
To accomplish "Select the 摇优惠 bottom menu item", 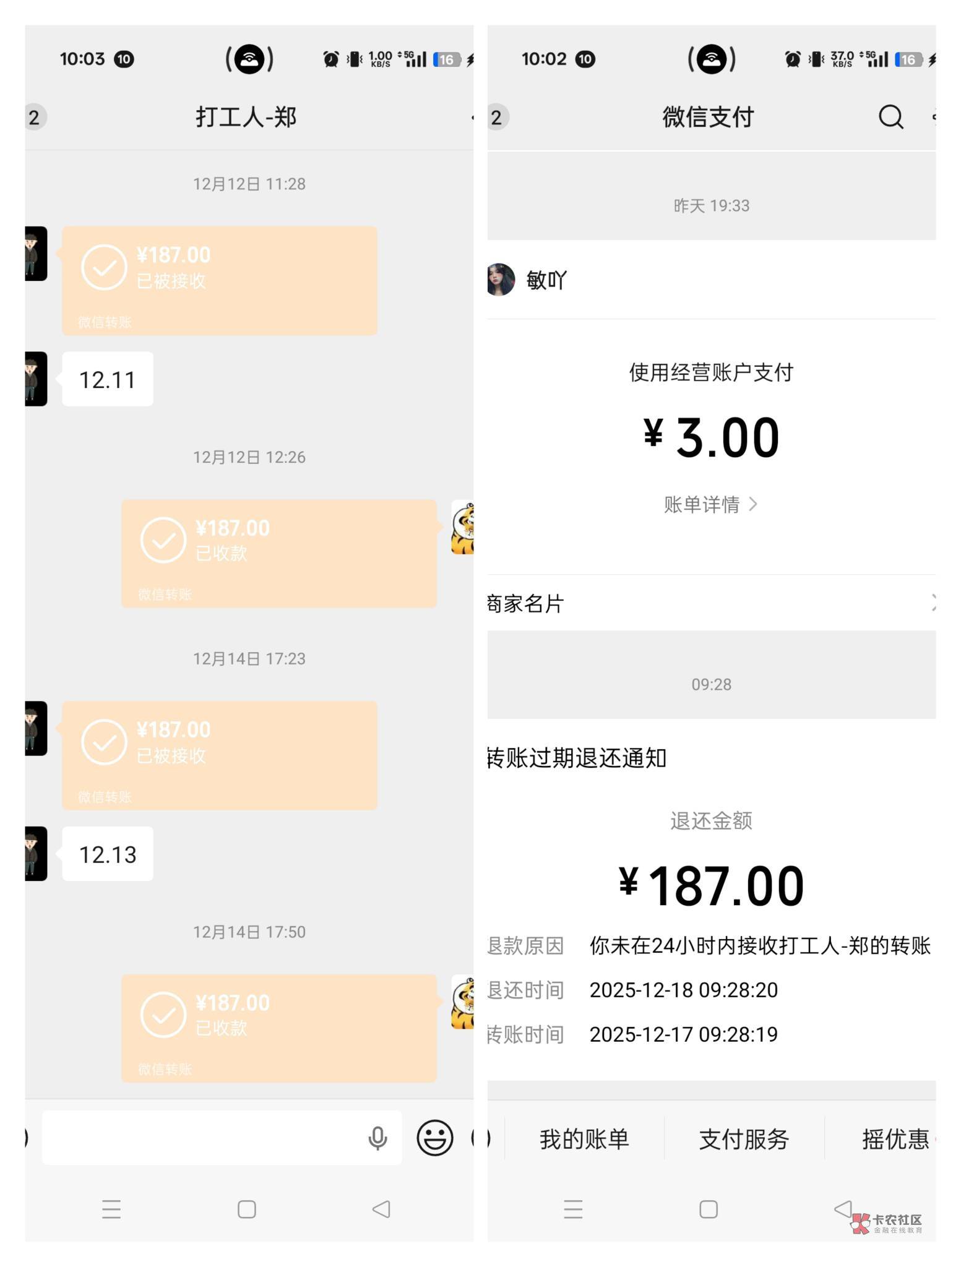I will (895, 1139).
